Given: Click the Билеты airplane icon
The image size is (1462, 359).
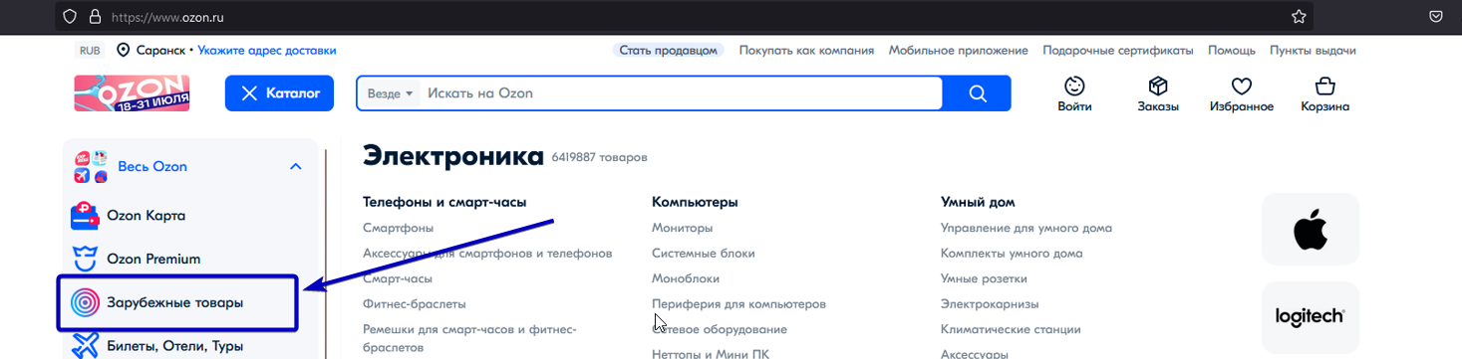Looking at the screenshot, I should pos(85,346).
